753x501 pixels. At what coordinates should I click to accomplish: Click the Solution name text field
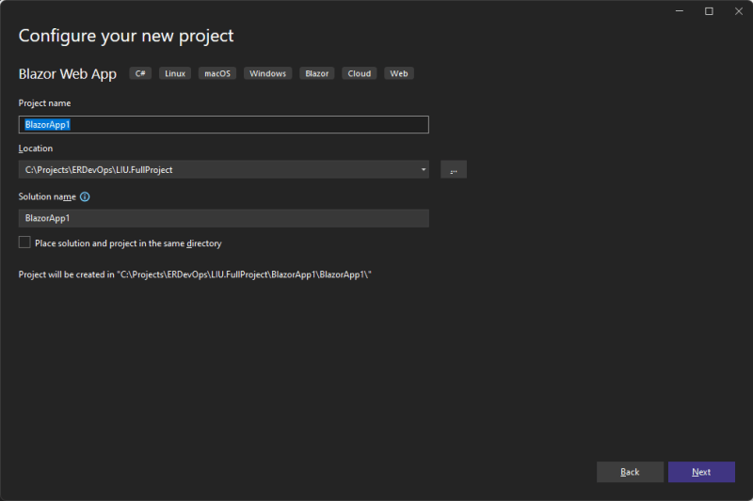coord(224,218)
